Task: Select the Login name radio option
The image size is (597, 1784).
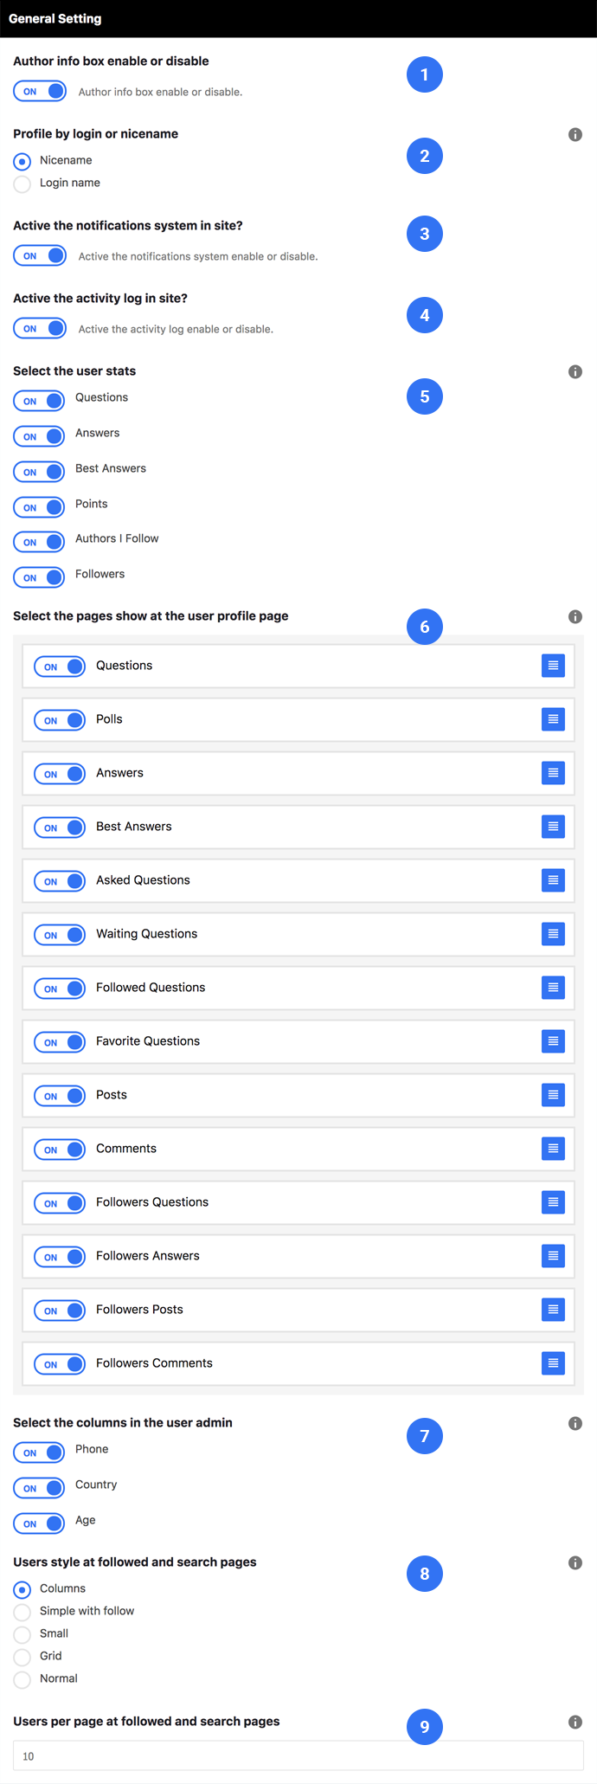Action: (x=22, y=184)
